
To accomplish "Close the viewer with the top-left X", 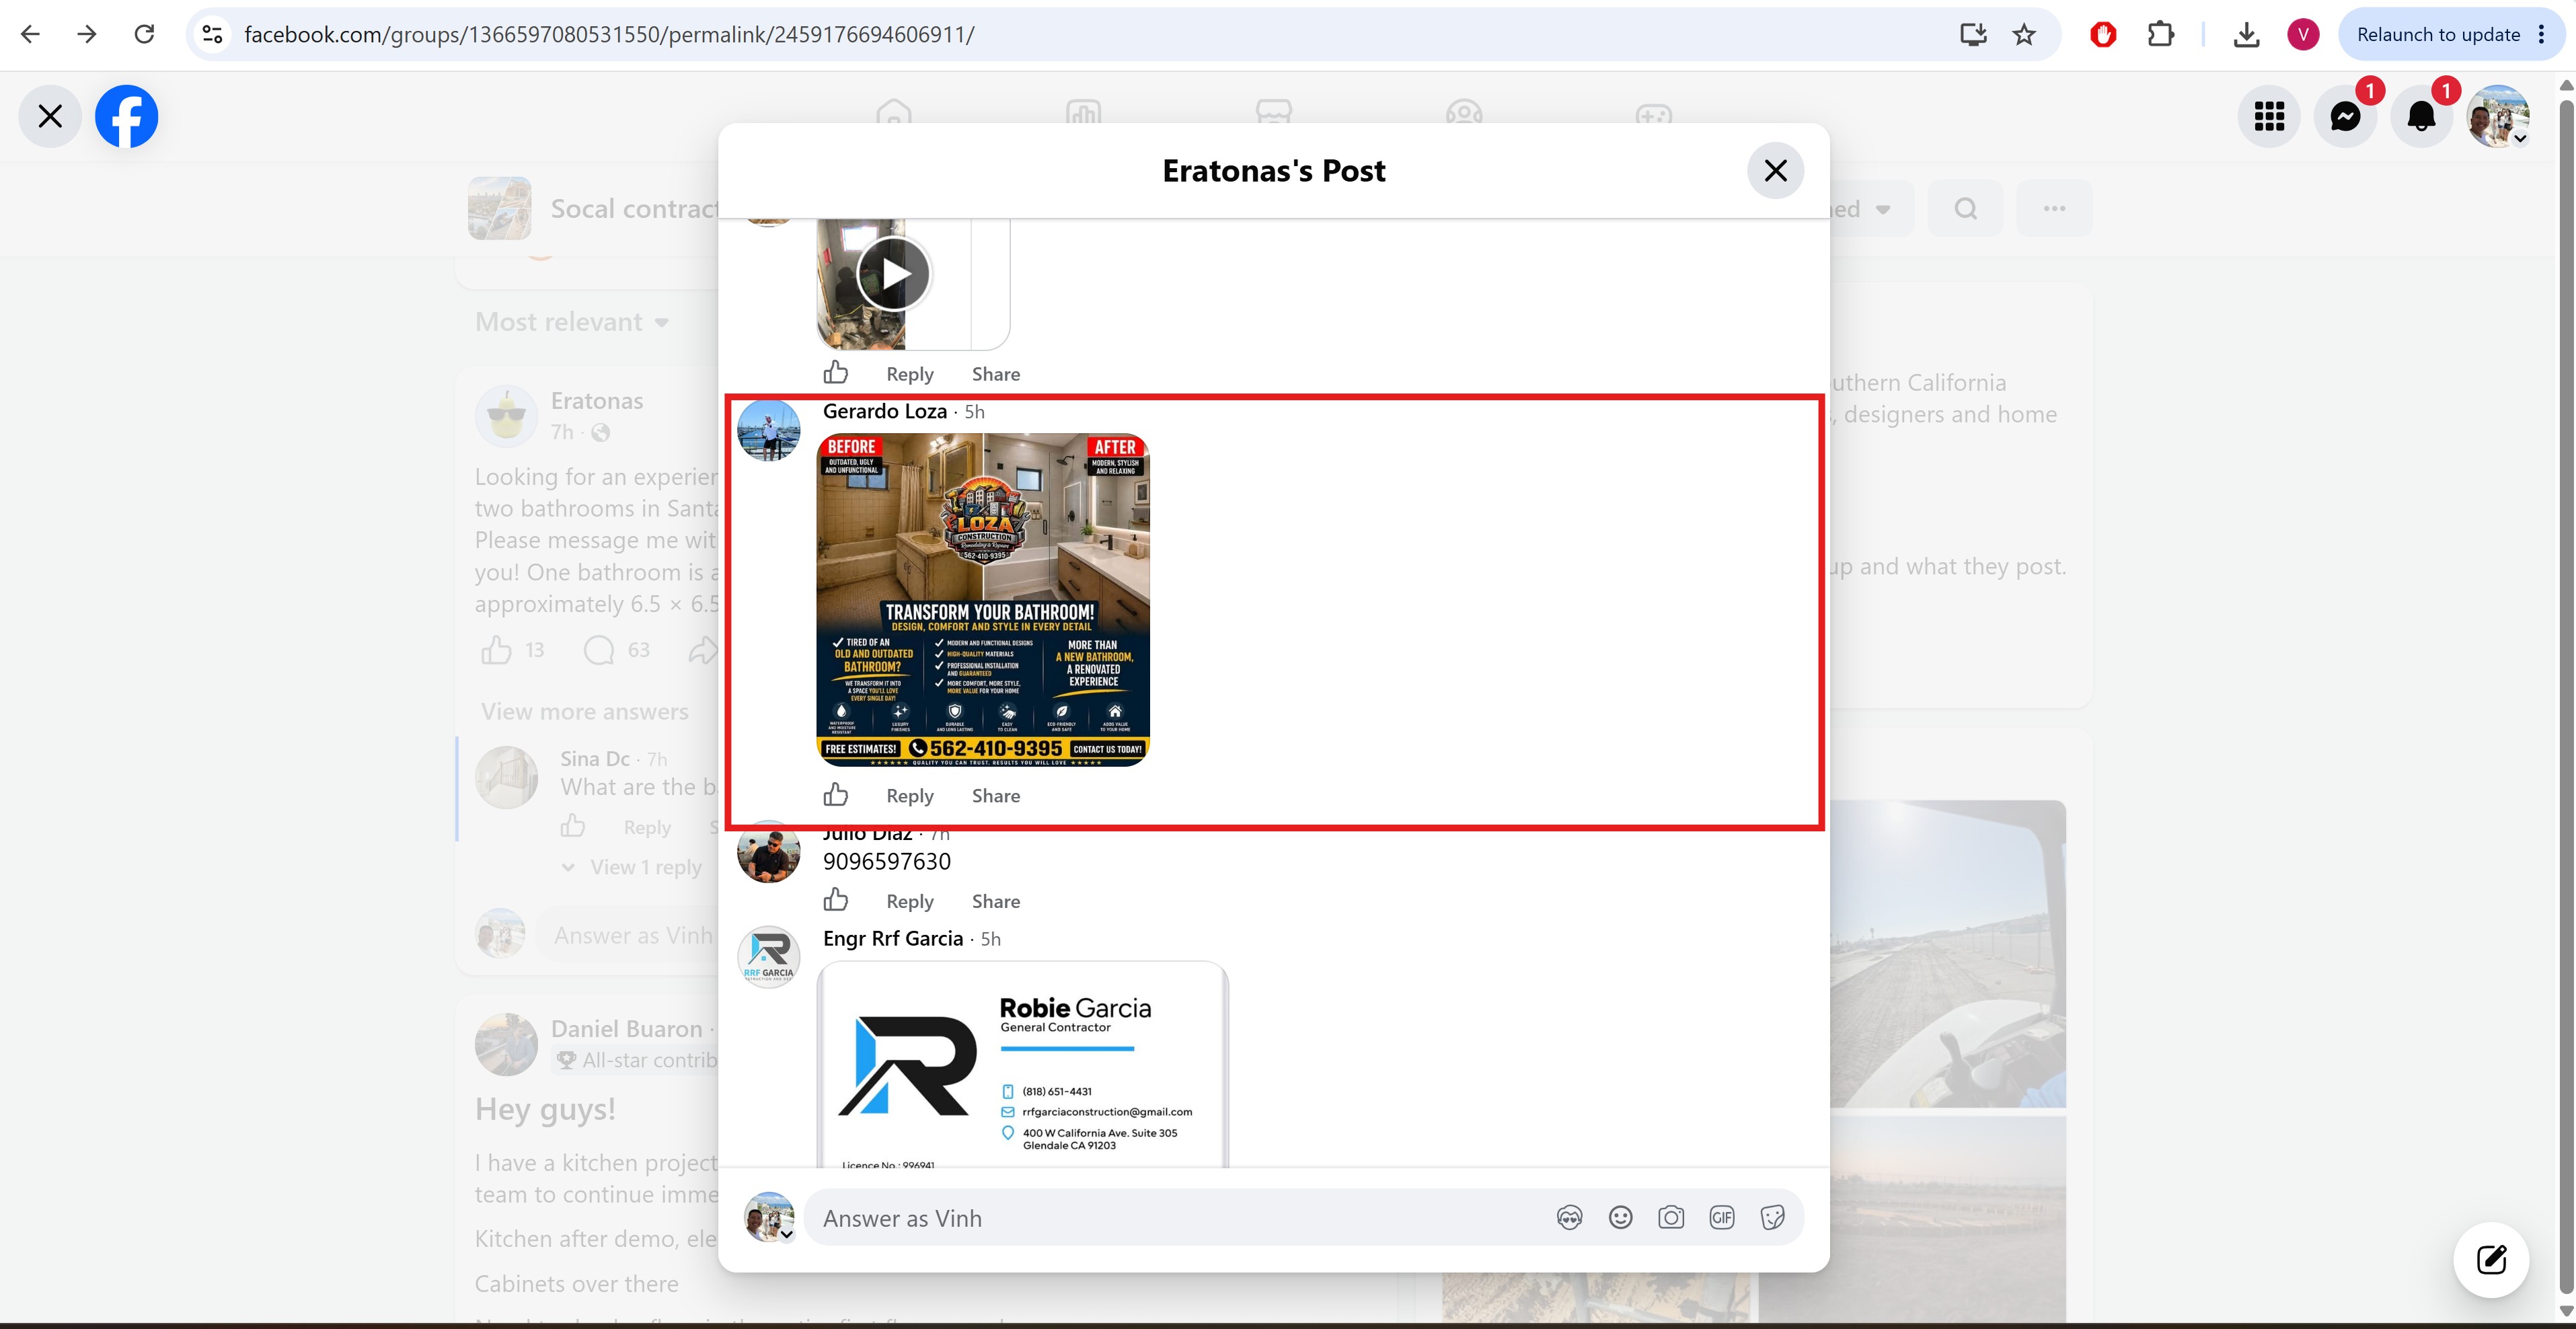I will (x=50, y=116).
